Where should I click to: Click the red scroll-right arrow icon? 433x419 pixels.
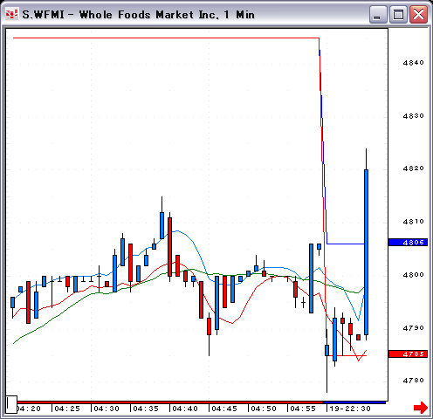click(x=421, y=408)
